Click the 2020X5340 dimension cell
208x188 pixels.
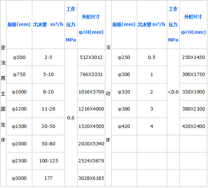pos(91,144)
